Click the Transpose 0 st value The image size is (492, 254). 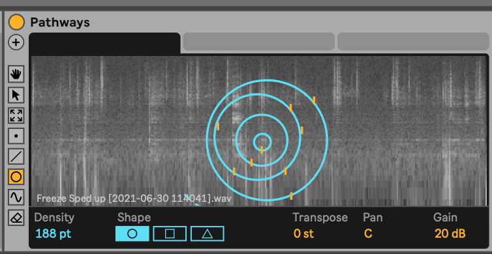[303, 234]
